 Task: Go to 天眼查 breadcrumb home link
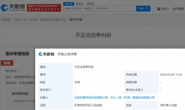pyautogui.click(x=5, y=20)
